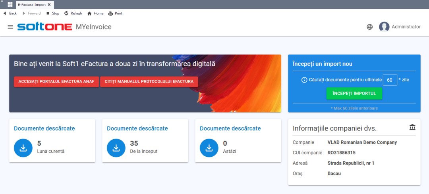Viewport: 429px width, 194px height.
Task: Click download icon for Astăzi
Action: pyautogui.click(x=209, y=148)
